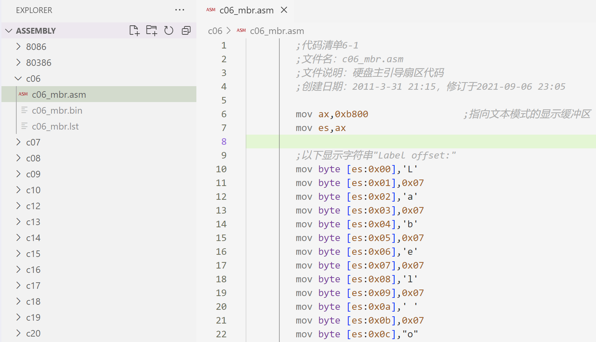This screenshot has width=596, height=342.
Task: Place cursor on 'mov ax,0xb800' line
Action: 332,114
